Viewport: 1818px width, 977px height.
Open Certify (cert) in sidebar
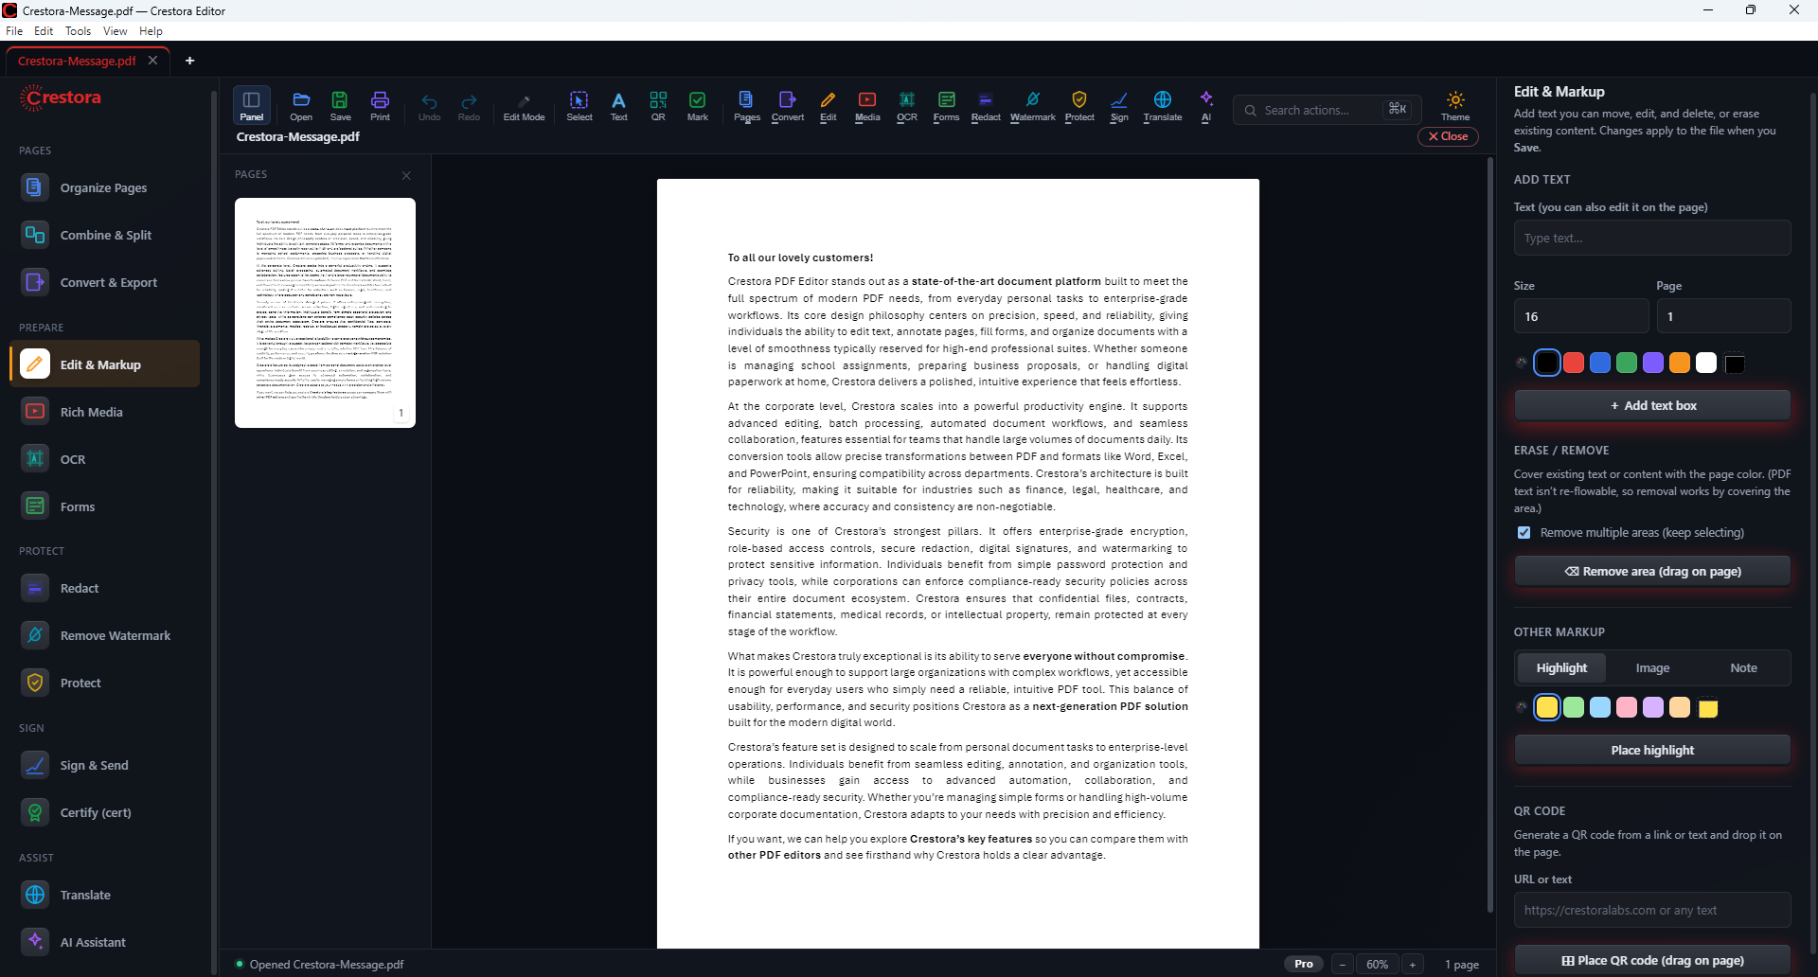(x=104, y=812)
